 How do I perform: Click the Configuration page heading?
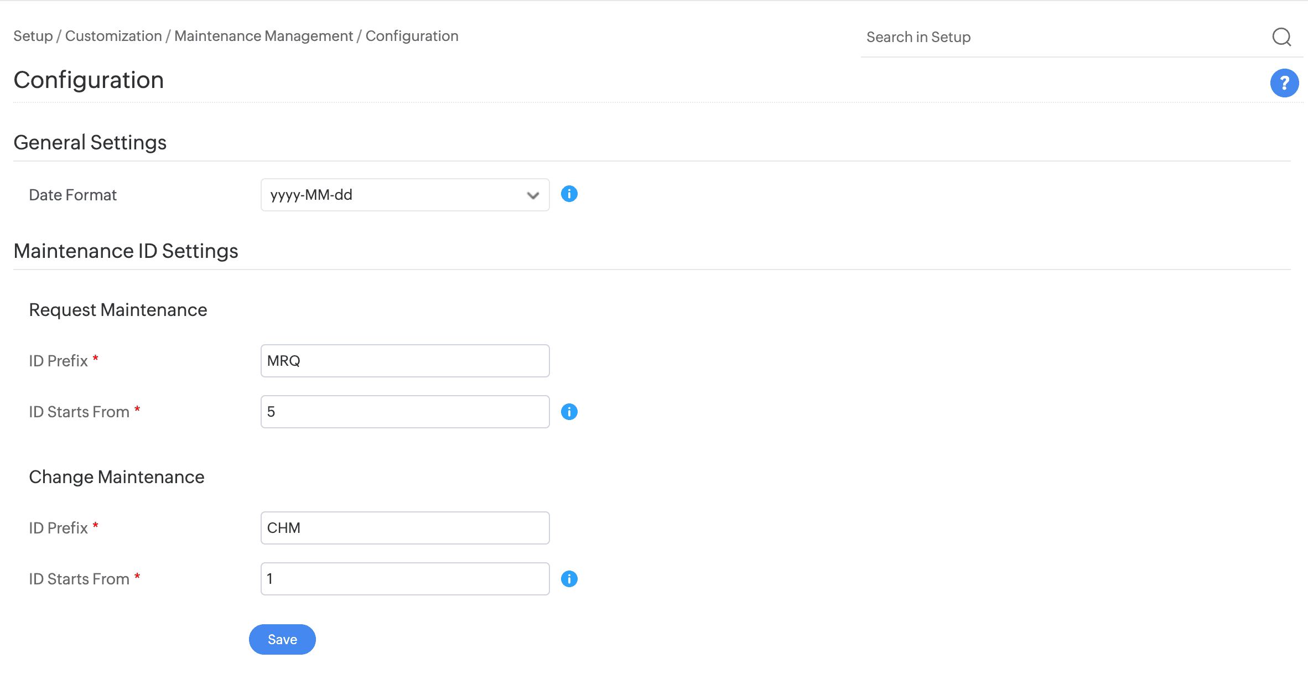[89, 80]
